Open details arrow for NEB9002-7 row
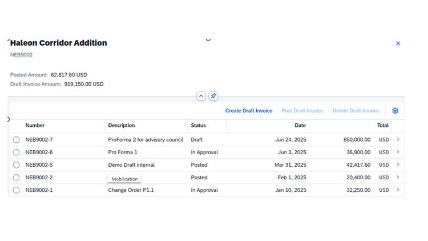This screenshot has width=428, height=241. [398, 139]
